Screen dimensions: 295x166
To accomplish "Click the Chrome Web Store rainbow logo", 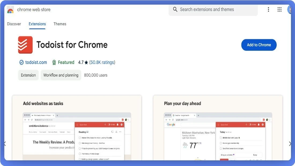I will click(10, 10).
